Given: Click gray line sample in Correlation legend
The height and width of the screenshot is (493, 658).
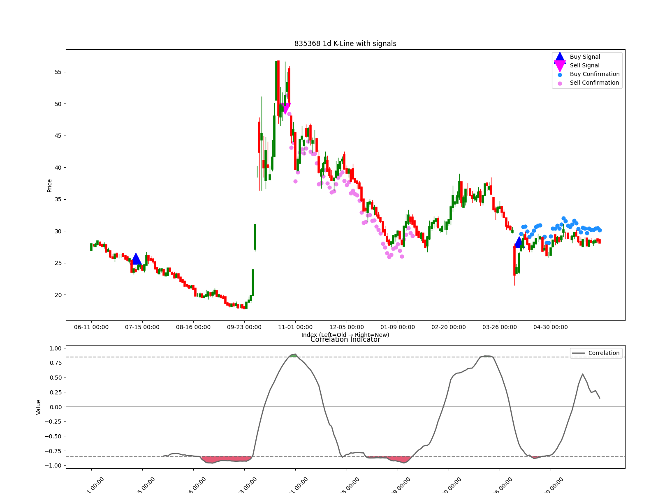Looking at the screenshot, I should [579, 353].
